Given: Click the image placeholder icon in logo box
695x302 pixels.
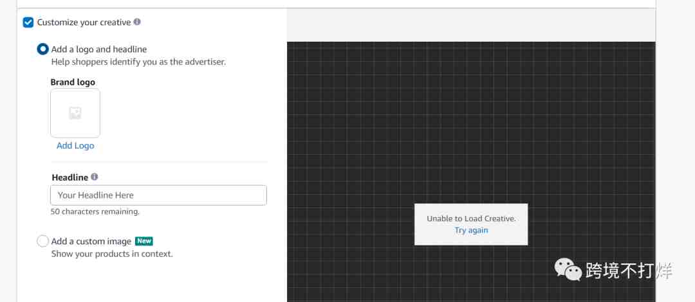Looking at the screenshot, I should [x=75, y=113].
